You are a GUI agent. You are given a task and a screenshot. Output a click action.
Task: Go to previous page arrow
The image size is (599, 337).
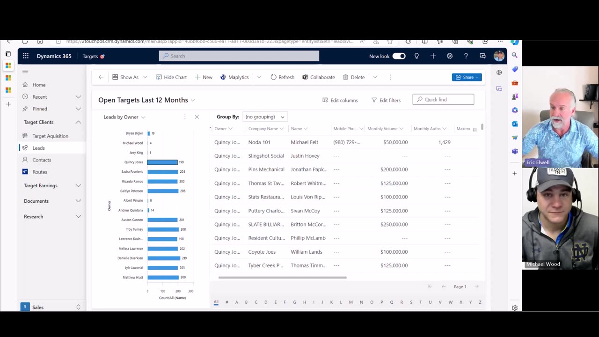point(444,286)
